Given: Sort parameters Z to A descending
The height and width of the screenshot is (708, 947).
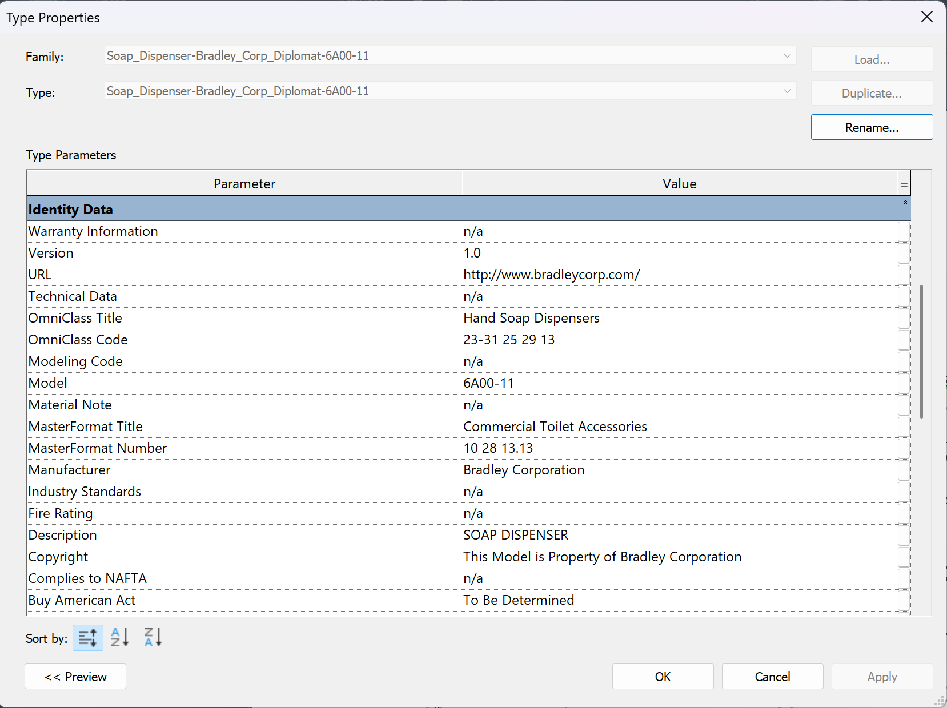Looking at the screenshot, I should coord(153,637).
